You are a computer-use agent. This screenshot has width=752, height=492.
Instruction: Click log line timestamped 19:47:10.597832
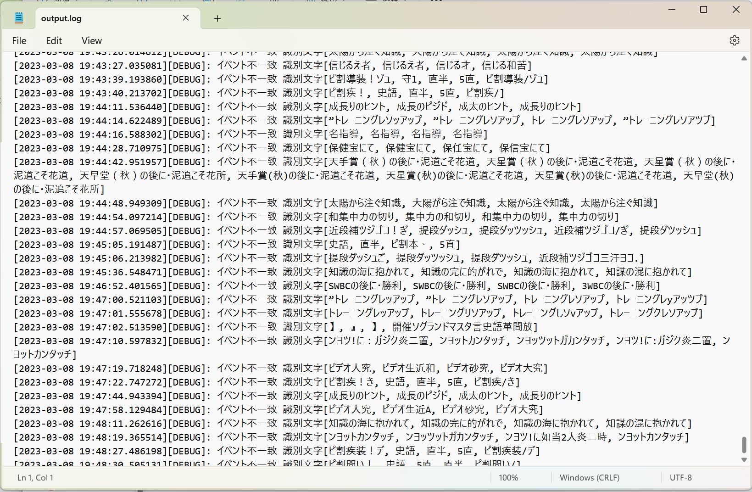(372, 347)
